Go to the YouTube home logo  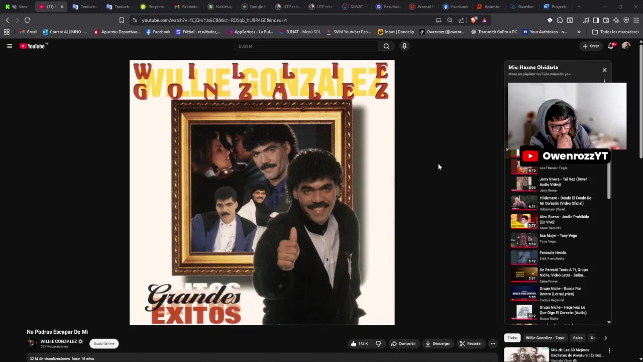click(33, 46)
